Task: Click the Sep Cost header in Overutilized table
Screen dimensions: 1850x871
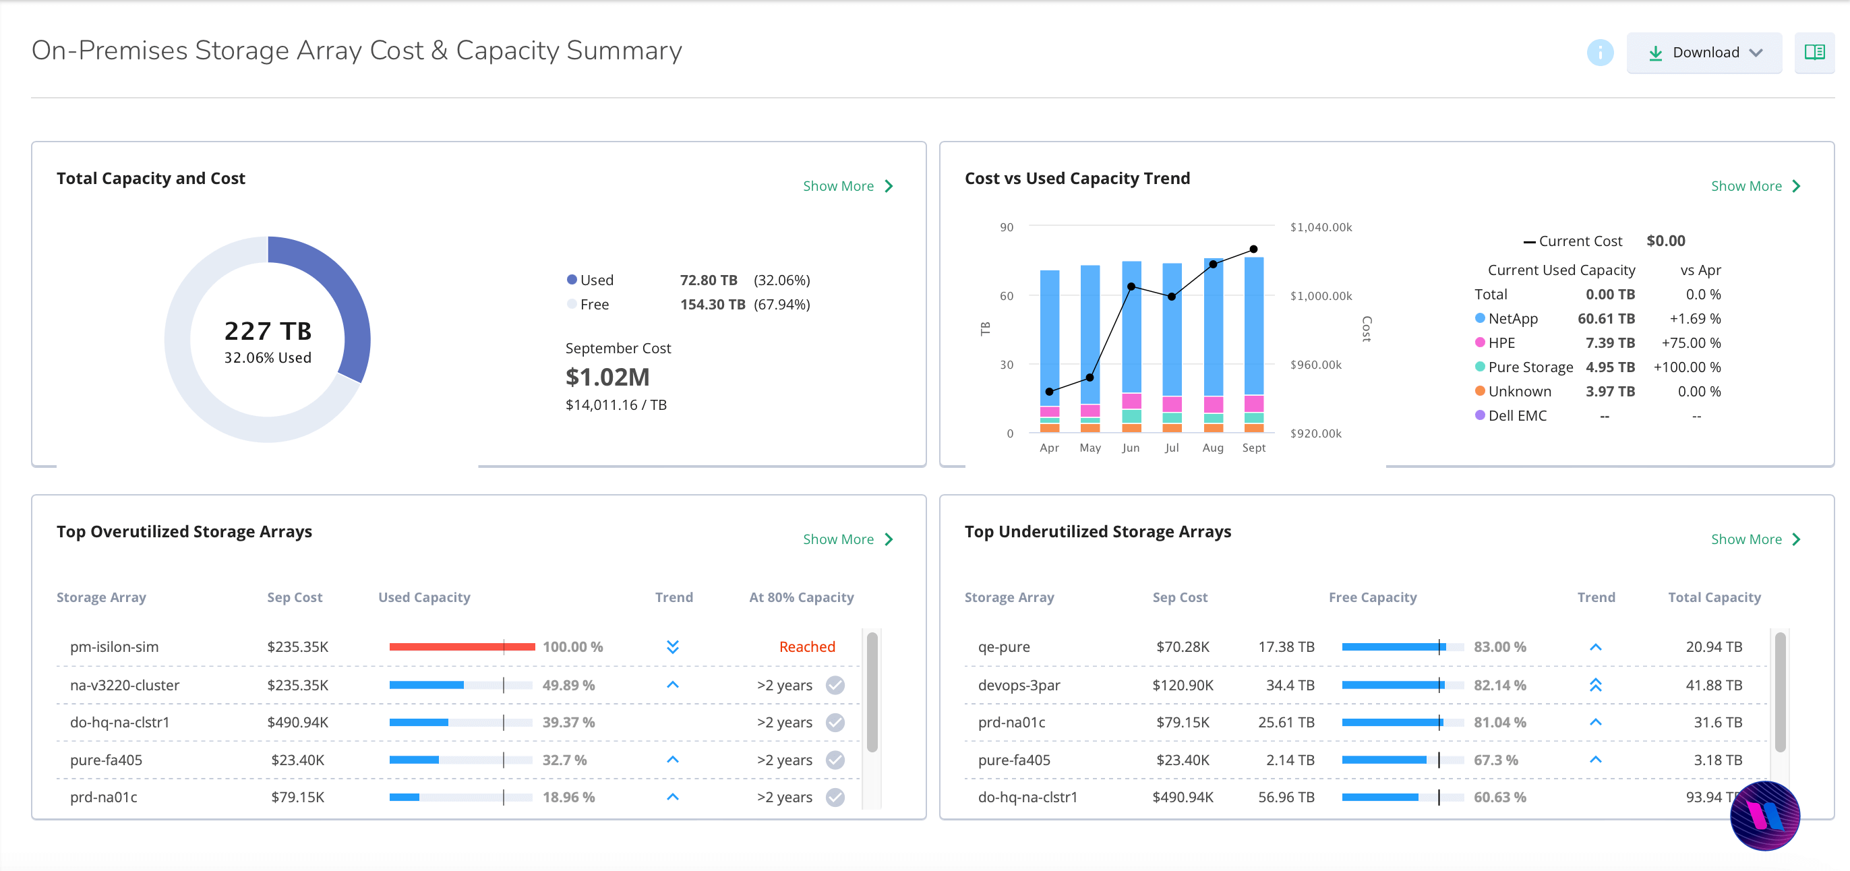Action: click(x=295, y=597)
